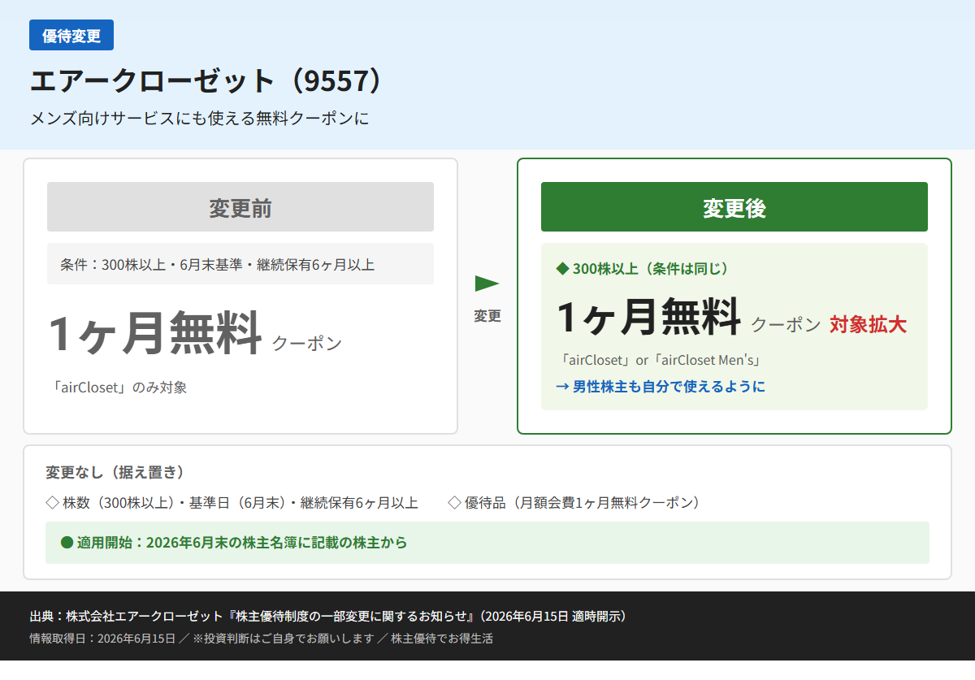Click the クーポン word beside 対象拡大

pos(786,324)
